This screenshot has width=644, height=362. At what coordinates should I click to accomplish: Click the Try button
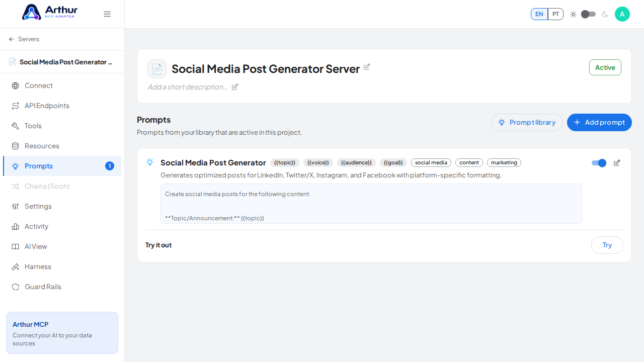[607, 245]
